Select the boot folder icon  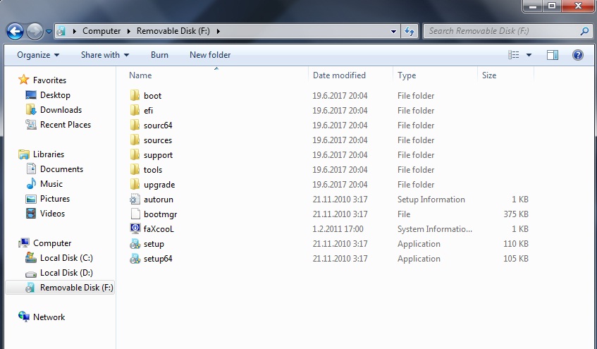click(135, 96)
